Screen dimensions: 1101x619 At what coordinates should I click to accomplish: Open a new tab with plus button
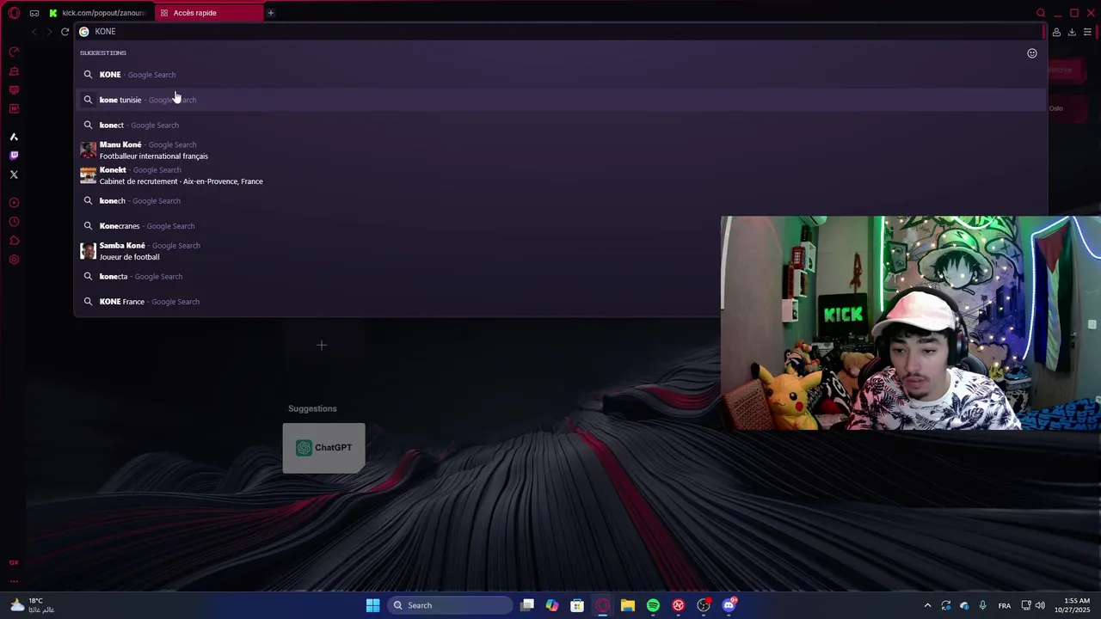pyautogui.click(x=270, y=13)
